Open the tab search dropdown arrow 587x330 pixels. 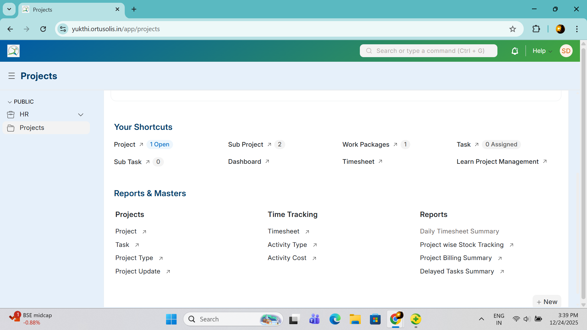tap(9, 9)
